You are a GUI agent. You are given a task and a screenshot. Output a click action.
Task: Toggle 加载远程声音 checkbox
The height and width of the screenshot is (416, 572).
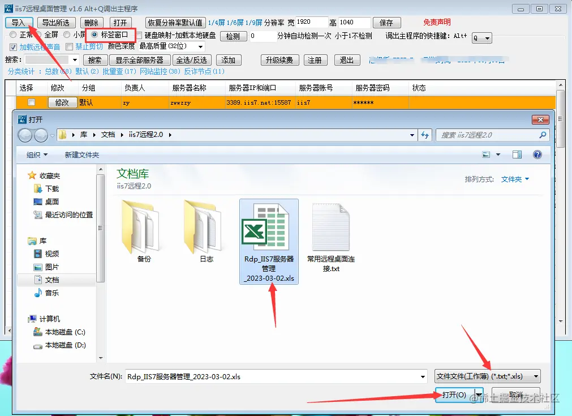[x=13, y=47]
